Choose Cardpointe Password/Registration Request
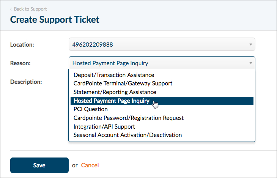277x178 pixels. (129, 118)
